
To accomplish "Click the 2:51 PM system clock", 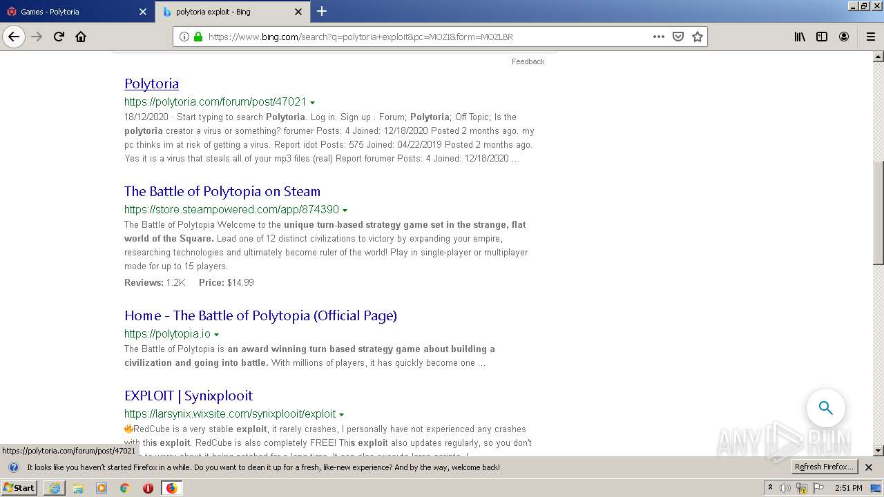I will (x=848, y=488).
